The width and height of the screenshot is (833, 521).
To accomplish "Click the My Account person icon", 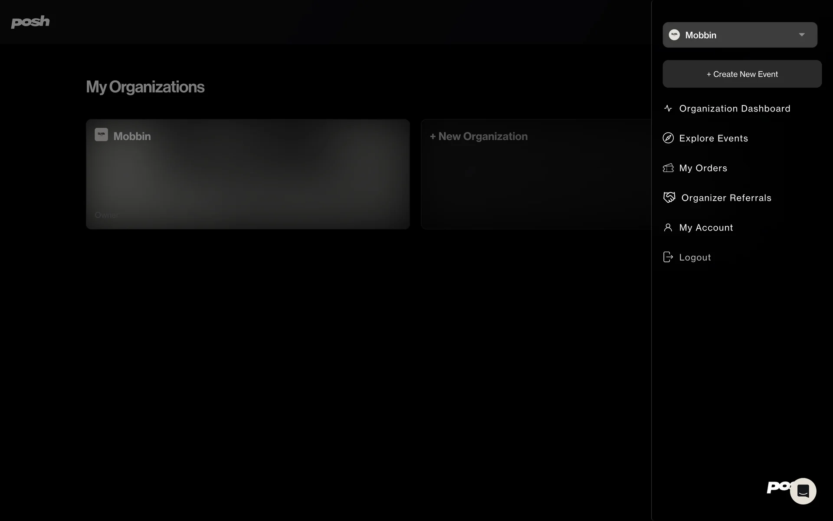I will pos(668,228).
